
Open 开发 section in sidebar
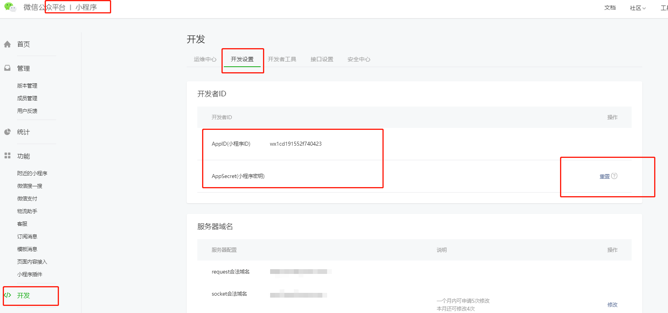click(23, 295)
